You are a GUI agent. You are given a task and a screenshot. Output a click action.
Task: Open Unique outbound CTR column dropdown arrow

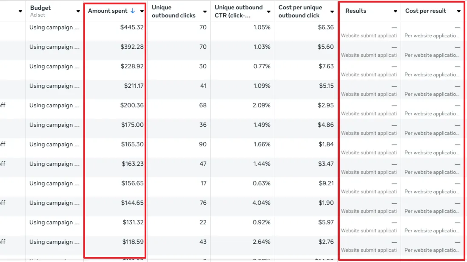269,11
